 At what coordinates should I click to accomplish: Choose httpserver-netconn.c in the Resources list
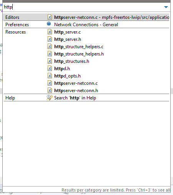point(76,83)
